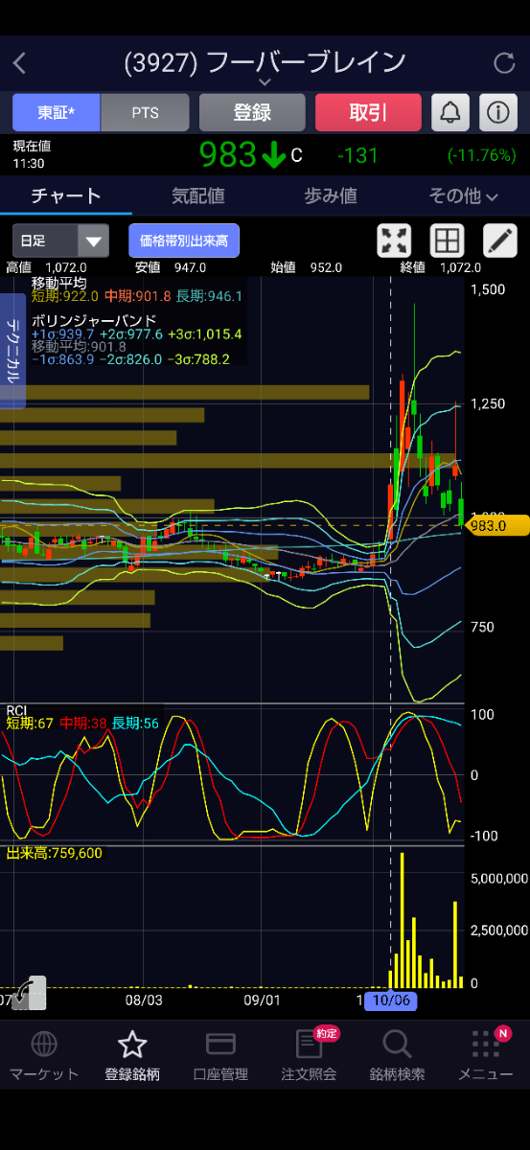Tap the 高値 1,072.0 value

[47, 267]
